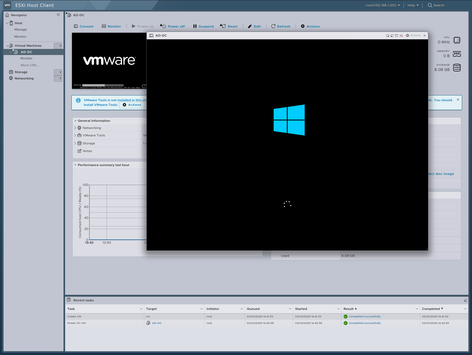Open the AD-DC link in Recent tasks
Image resolution: width=472 pixels, height=355 pixels.
[156, 323]
